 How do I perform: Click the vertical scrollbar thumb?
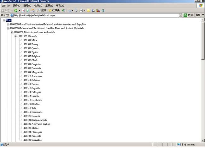(x=203, y=41)
